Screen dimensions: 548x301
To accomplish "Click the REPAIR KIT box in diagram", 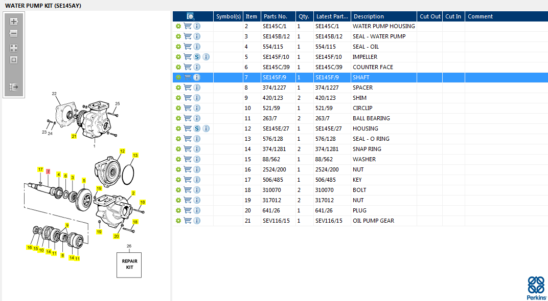I will point(129,265).
